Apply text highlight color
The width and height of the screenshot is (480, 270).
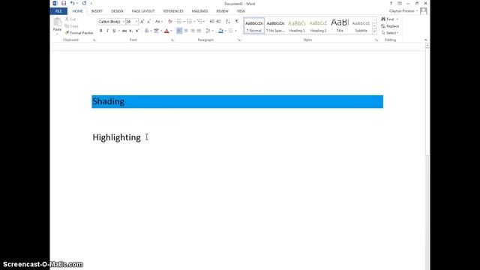(x=157, y=31)
